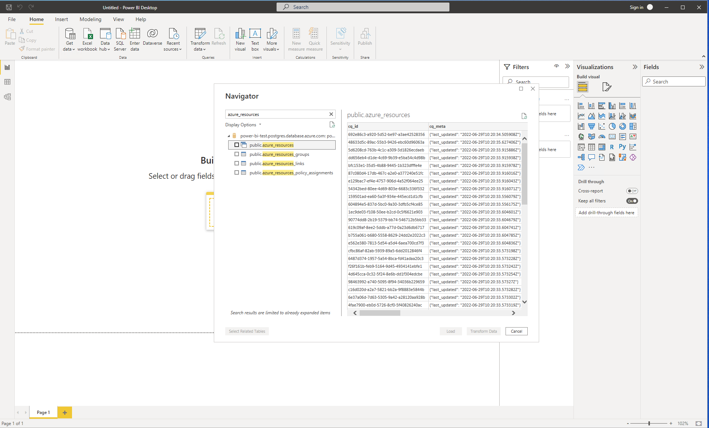709x428 pixels.
Task: Open the Dataverse connector
Action: pos(152,37)
